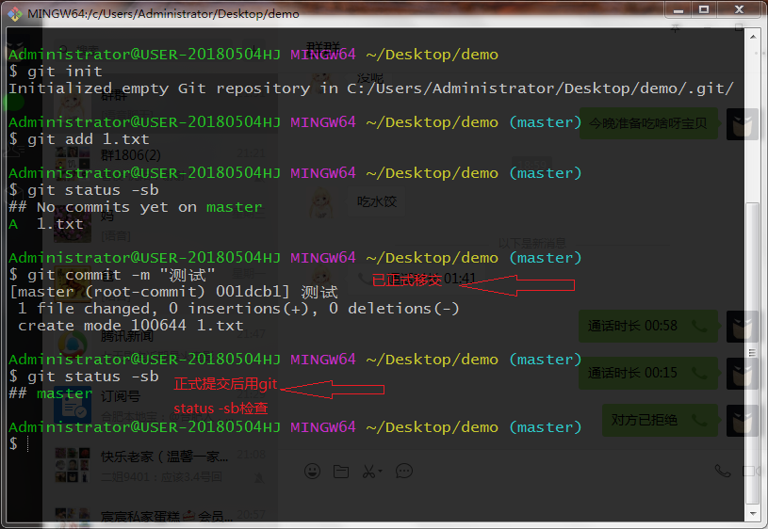Image resolution: width=768 pixels, height=529 pixels.
Task: Click the 'A 1.txt' status line
Action: pyautogui.click(x=46, y=224)
